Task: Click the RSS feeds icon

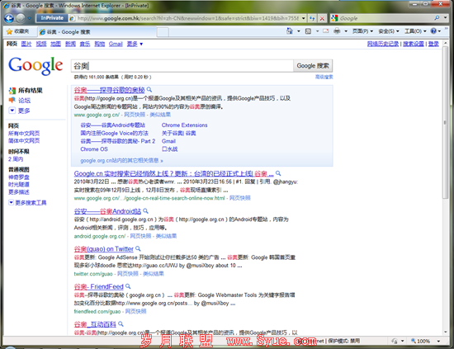Action: pos(308,31)
